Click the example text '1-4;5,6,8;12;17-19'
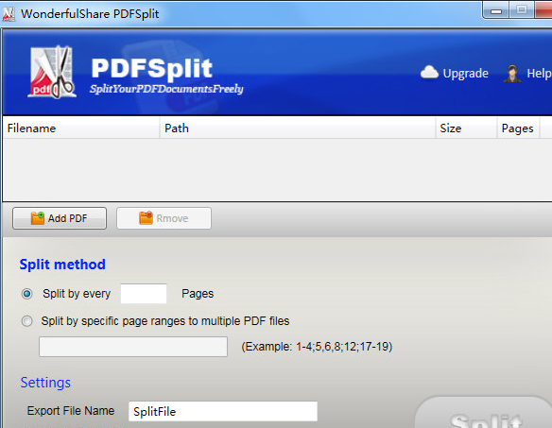Viewport: 552px width, 428px height. coord(342,347)
